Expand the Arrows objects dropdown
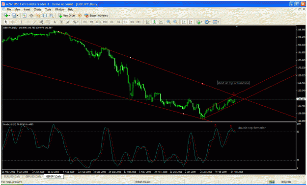This screenshot has width=307, height=185. point(76,22)
